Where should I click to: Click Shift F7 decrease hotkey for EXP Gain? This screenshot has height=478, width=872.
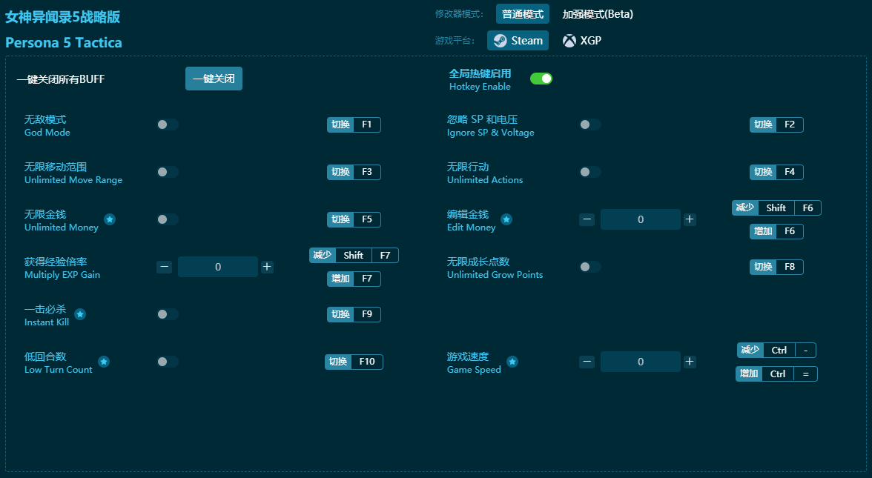(x=354, y=255)
